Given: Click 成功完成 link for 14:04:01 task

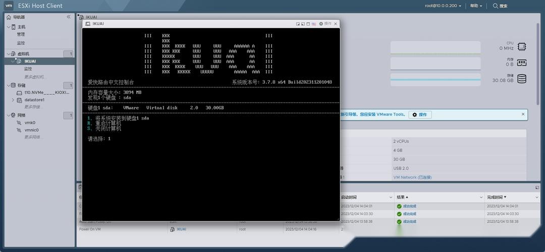Looking at the screenshot, I should (x=409, y=206).
